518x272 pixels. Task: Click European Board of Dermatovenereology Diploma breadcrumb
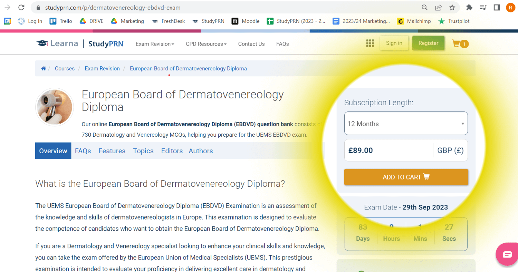(188, 68)
